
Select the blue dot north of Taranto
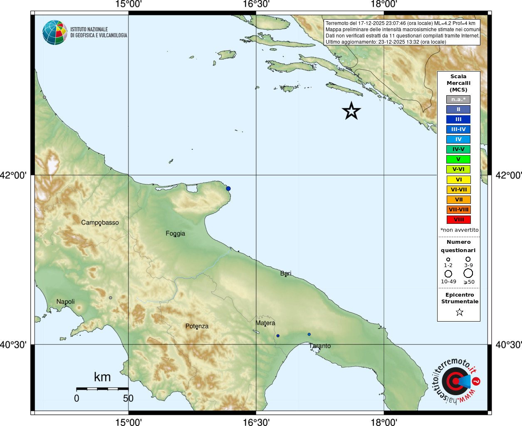[x=309, y=334]
